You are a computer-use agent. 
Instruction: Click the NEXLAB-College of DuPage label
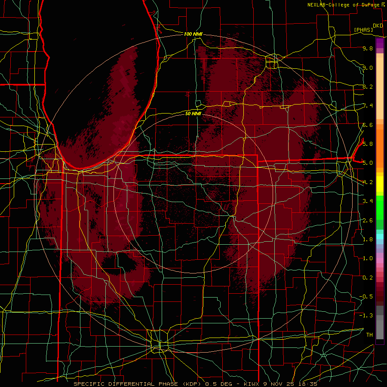tap(344, 5)
